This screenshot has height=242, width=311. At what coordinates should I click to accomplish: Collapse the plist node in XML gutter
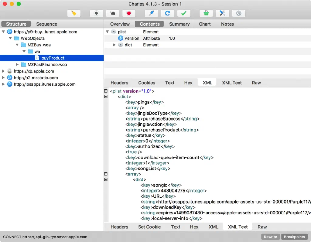(106, 91)
